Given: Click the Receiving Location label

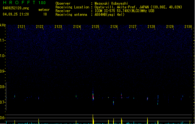Looking at the screenshot, I should (x=72, y=7).
